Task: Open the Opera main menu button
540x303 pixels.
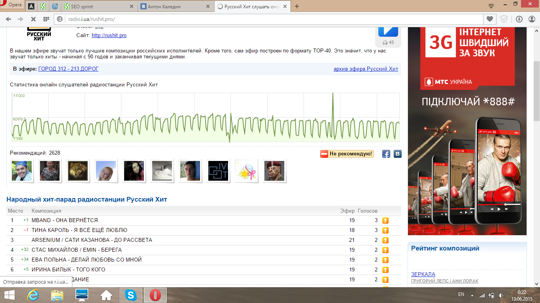Action: (12, 4)
